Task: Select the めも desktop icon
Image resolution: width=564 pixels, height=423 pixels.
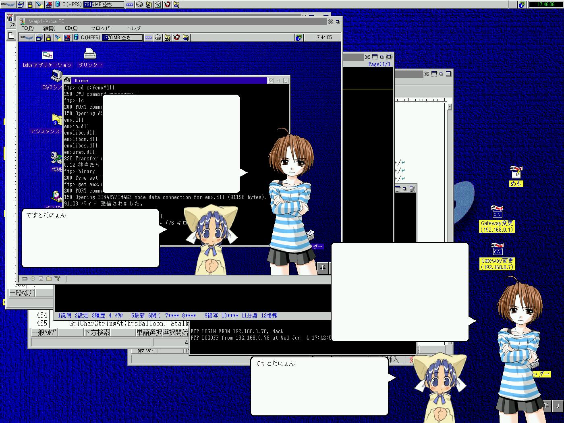Action: (516, 176)
